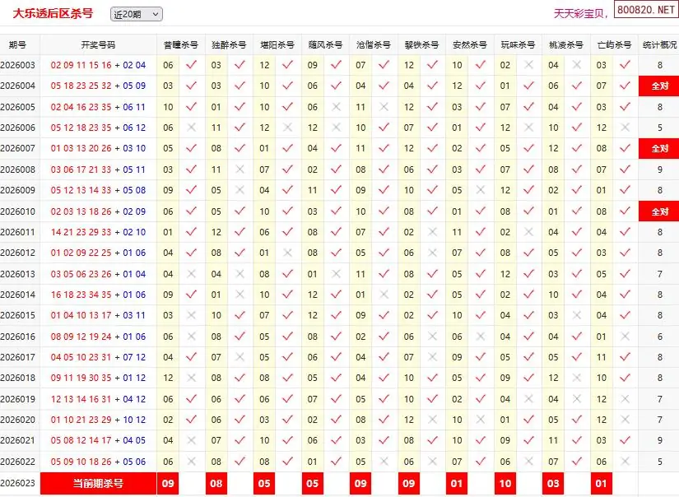Click the checkmark for 安然杀号 in row 2026010
The height and width of the screenshot is (497, 679).
pos(481,211)
